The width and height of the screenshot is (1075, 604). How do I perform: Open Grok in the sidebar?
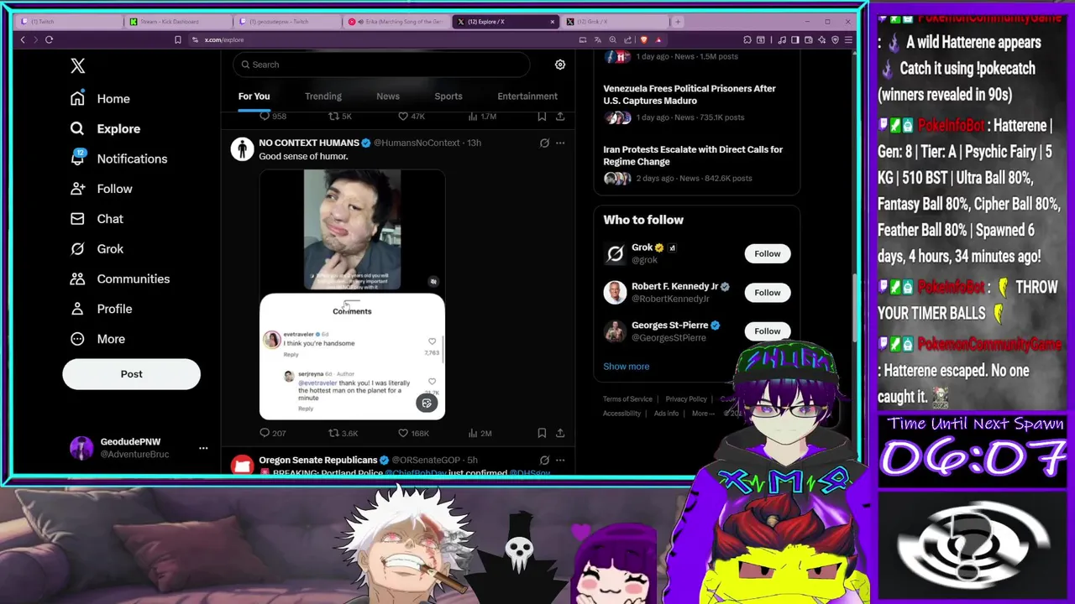(97, 249)
